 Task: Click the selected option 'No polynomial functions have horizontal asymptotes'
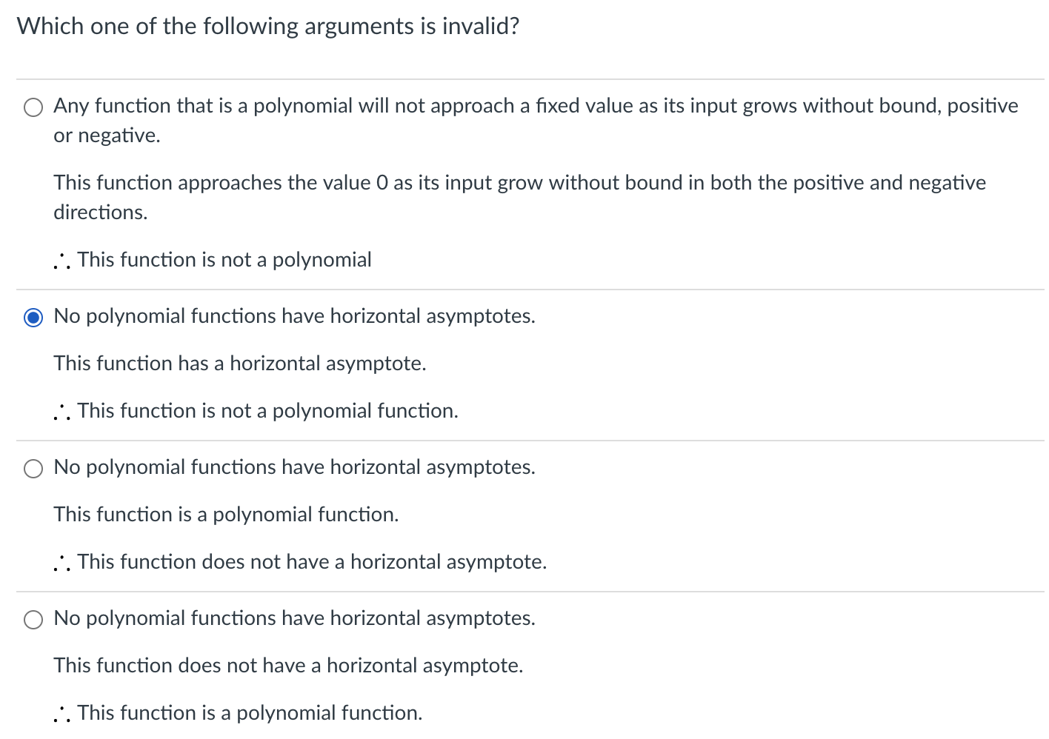coord(294,316)
